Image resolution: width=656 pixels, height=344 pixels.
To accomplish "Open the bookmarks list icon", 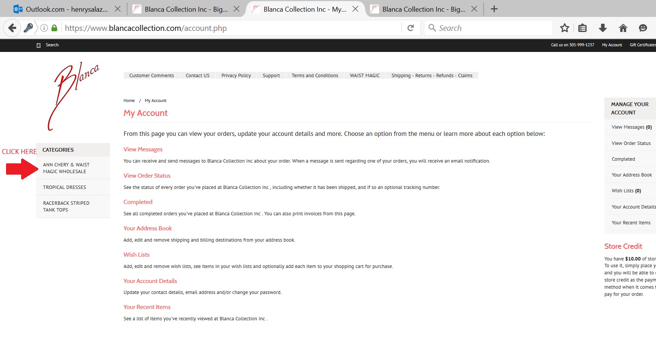I will coord(582,28).
